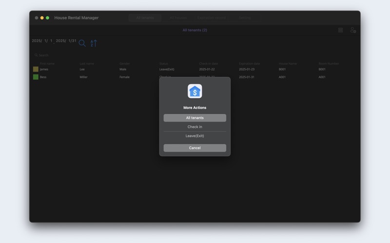Click the First name column header
Screen dimensions: 390x243
pos(47,64)
